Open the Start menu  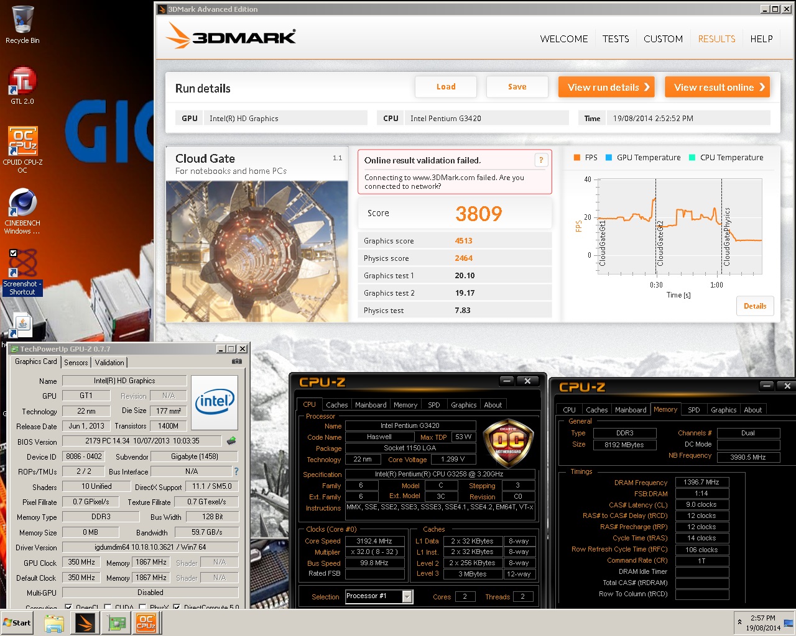(x=17, y=623)
